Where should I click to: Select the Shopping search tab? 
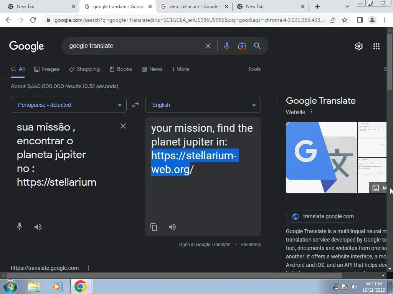(84, 69)
